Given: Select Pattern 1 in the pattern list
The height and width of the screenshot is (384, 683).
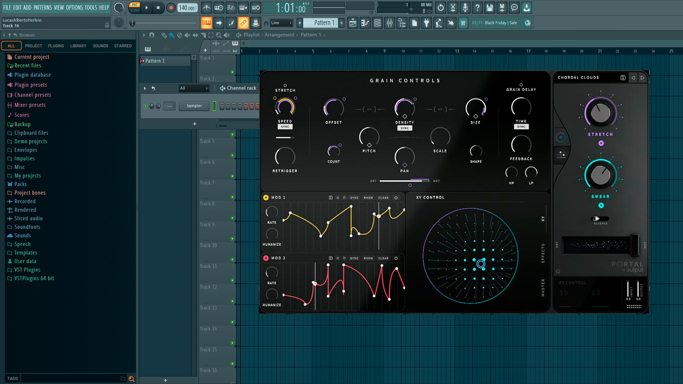Looking at the screenshot, I should pos(165,61).
